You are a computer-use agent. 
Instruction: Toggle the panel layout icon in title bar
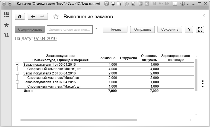[175, 4]
